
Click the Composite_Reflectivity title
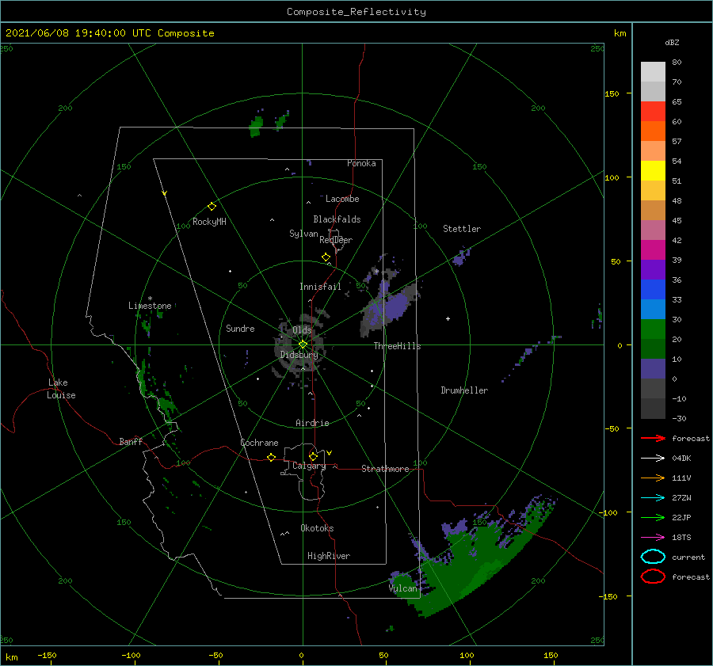pyautogui.click(x=356, y=12)
